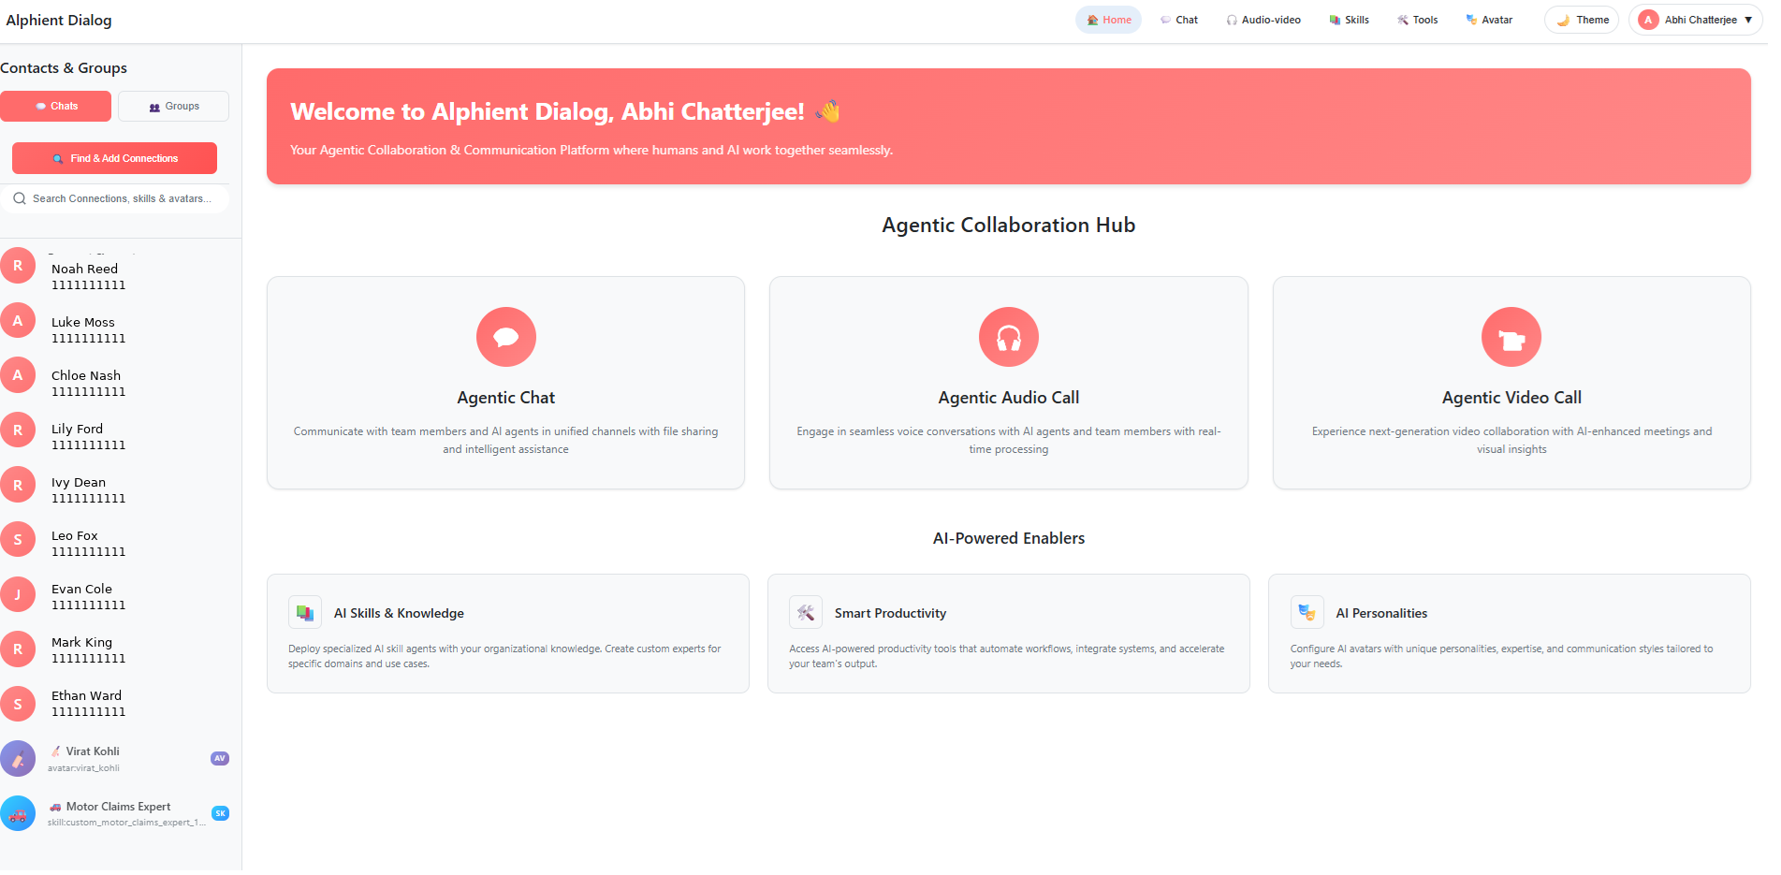1781x875 pixels.
Task: Switch contact list to Chats
Action: click(56, 107)
